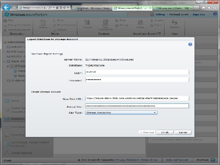Select the Subscriptions root tree item
Image resolution: width=220 pixels, height=165 pixels.
click(14, 42)
